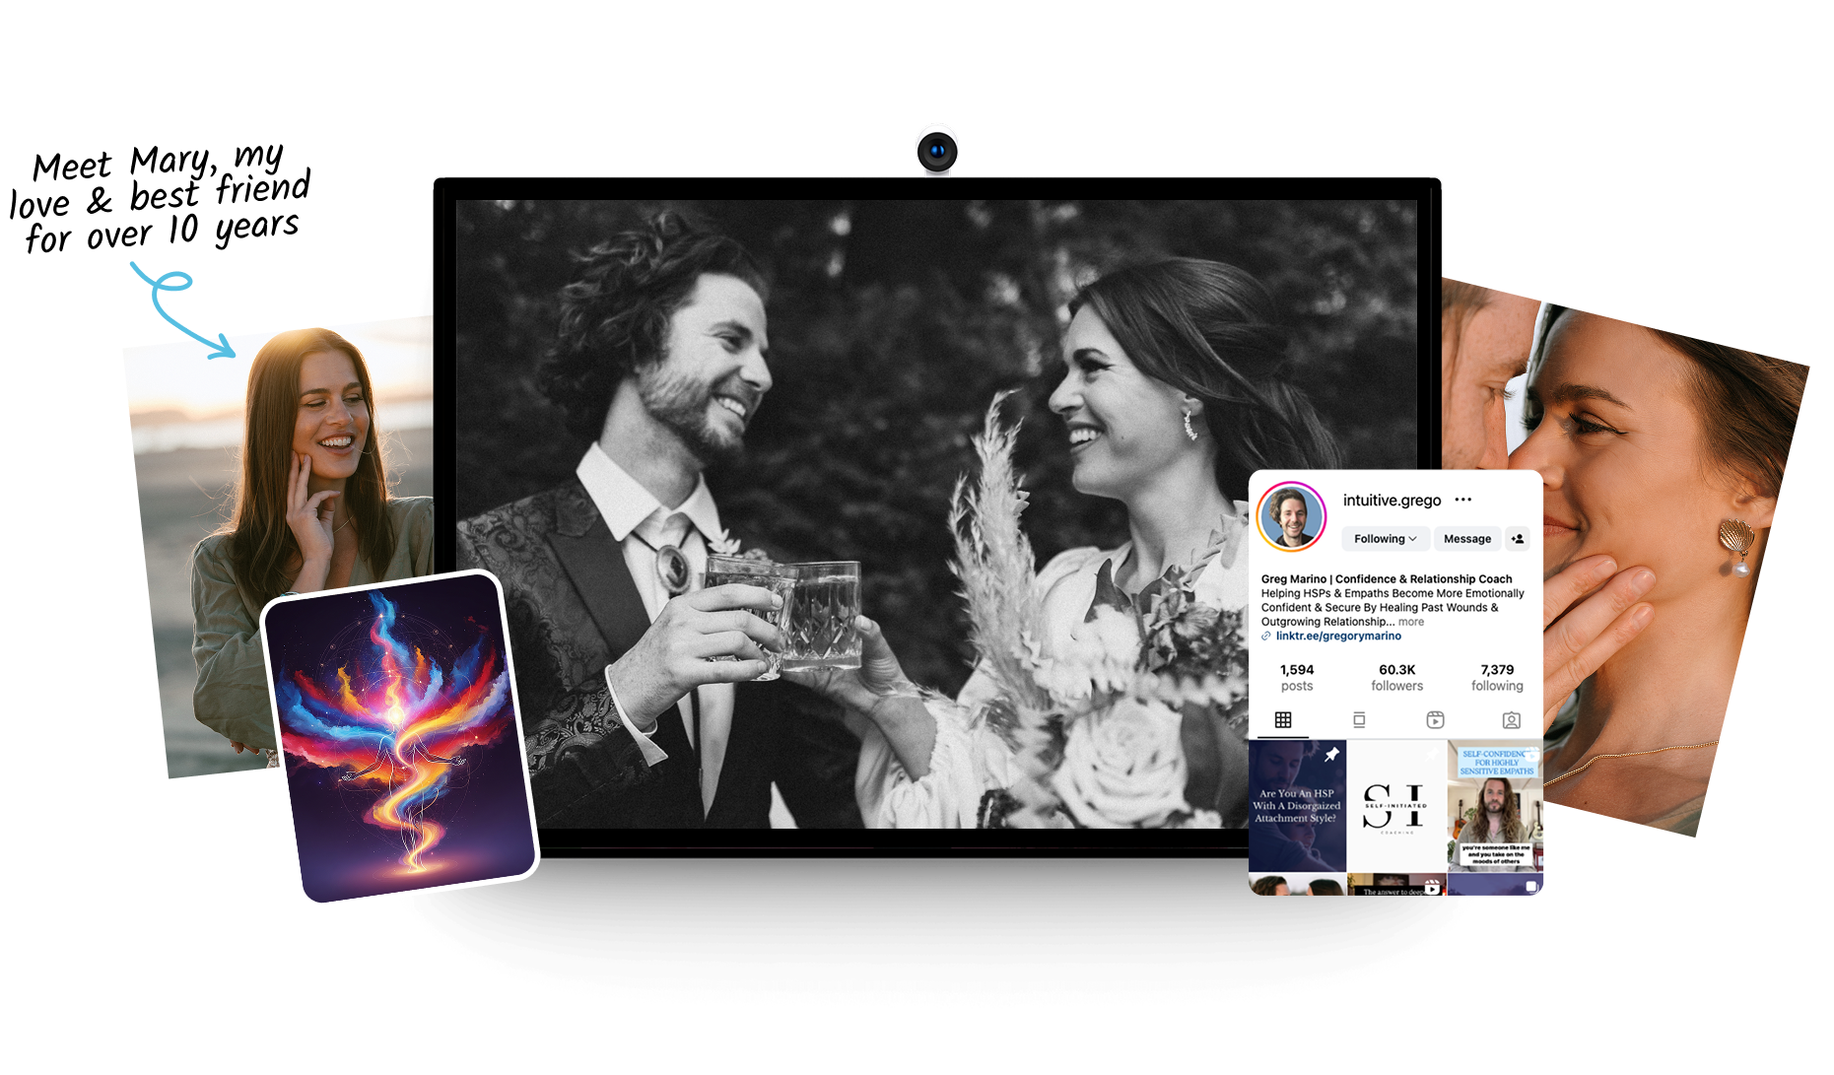Click the pin icon on the HSP post

[x=1331, y=755]
